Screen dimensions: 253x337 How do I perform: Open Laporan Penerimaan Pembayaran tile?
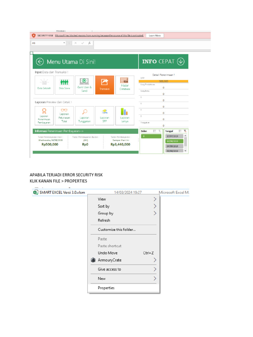[x=44, y=116]
